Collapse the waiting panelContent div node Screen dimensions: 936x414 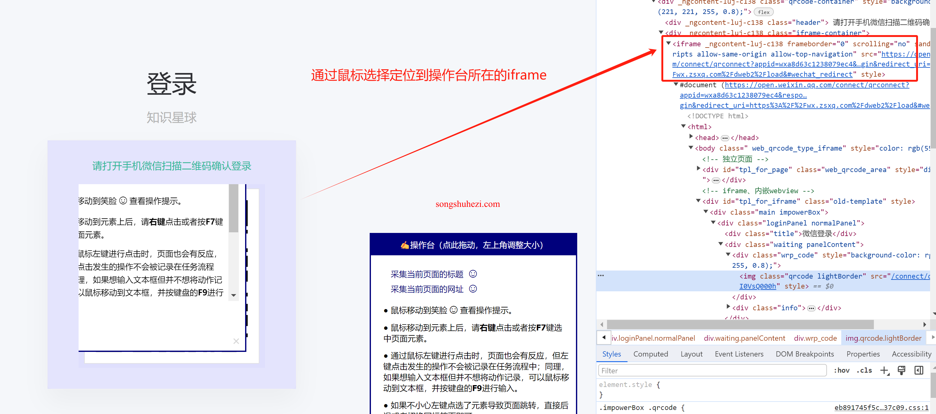pos(720,244)
